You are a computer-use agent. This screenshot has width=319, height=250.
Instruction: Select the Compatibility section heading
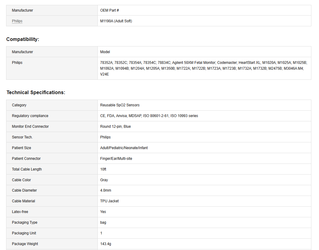[23, 39]
